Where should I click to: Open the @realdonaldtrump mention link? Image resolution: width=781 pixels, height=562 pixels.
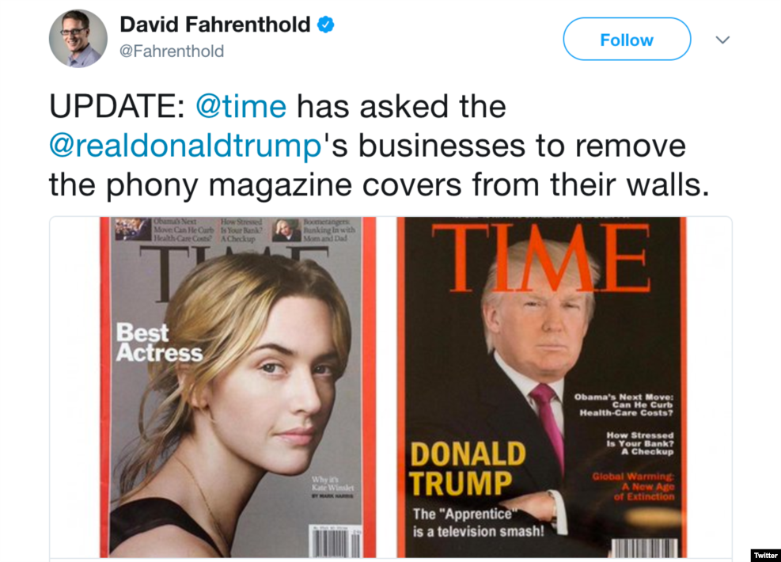(x=185, y=146)
